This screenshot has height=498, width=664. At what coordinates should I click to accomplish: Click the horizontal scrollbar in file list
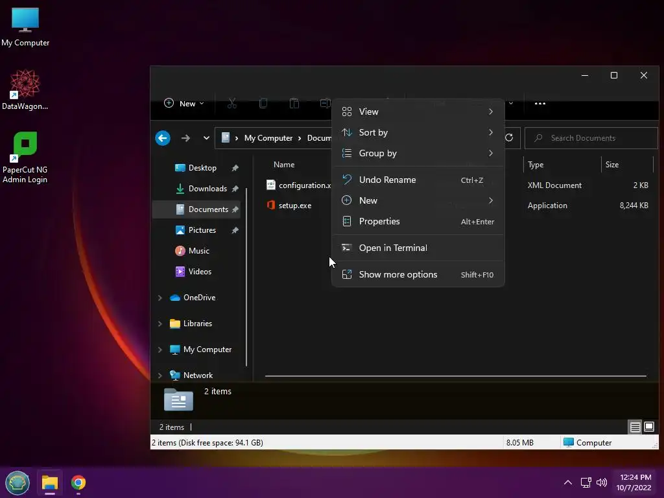[455, 375]
